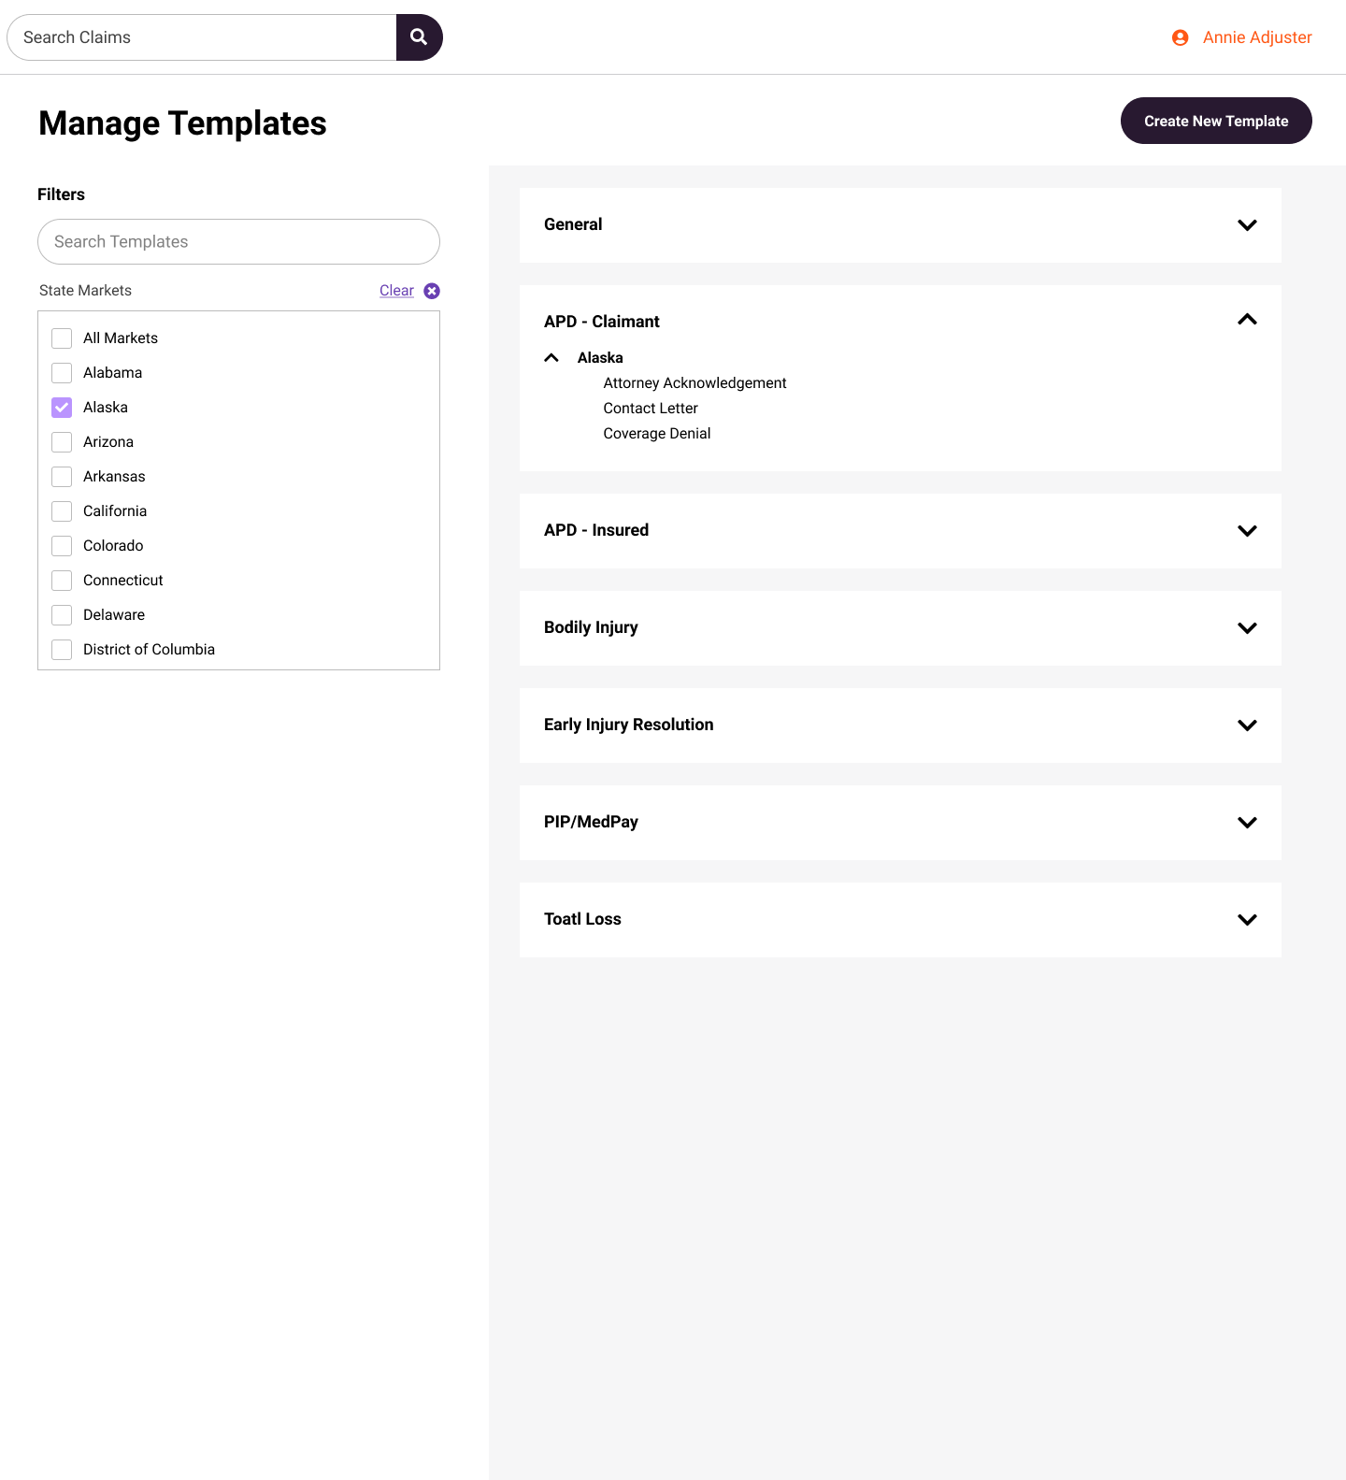This screenshot has height=1480, width=1346.
Task: Open the Early Injury Resolution accordion
Action: pos(900,726)
